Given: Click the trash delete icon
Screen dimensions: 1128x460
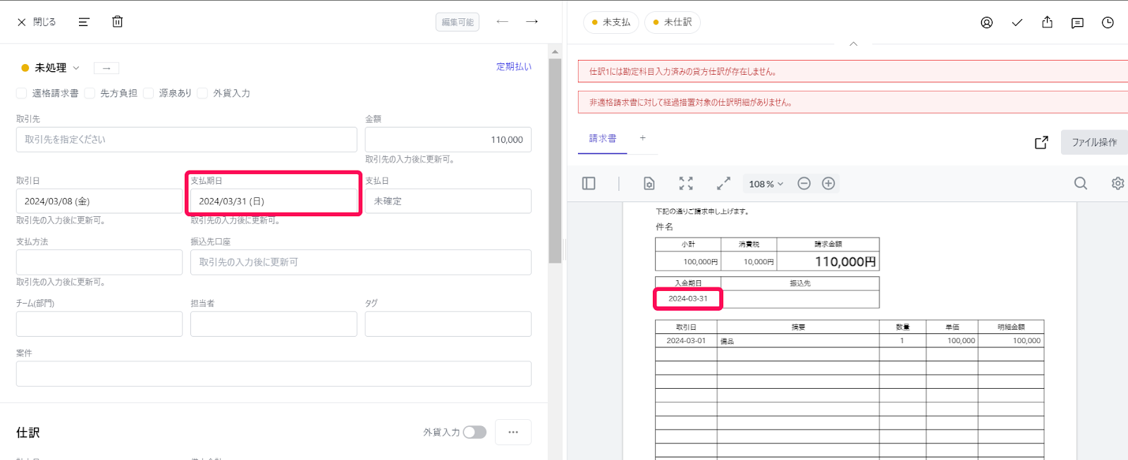Looking at the screenshot, I should pos(118,22).
